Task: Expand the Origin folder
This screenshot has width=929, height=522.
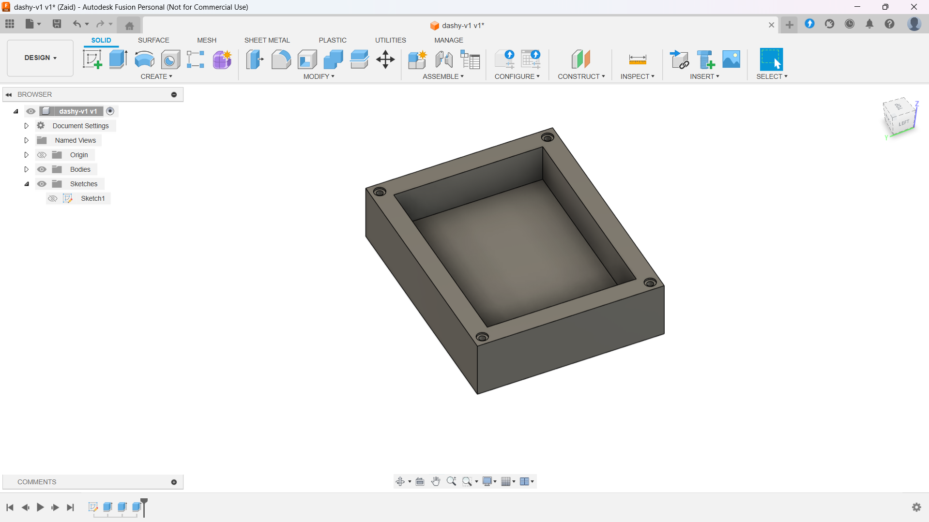Action: (27, 155)
